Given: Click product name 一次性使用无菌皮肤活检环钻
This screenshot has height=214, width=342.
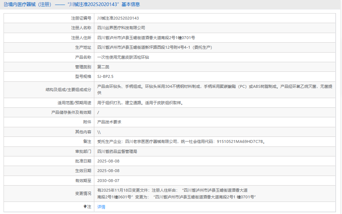Looking at the screenshot, I should 123,57.
